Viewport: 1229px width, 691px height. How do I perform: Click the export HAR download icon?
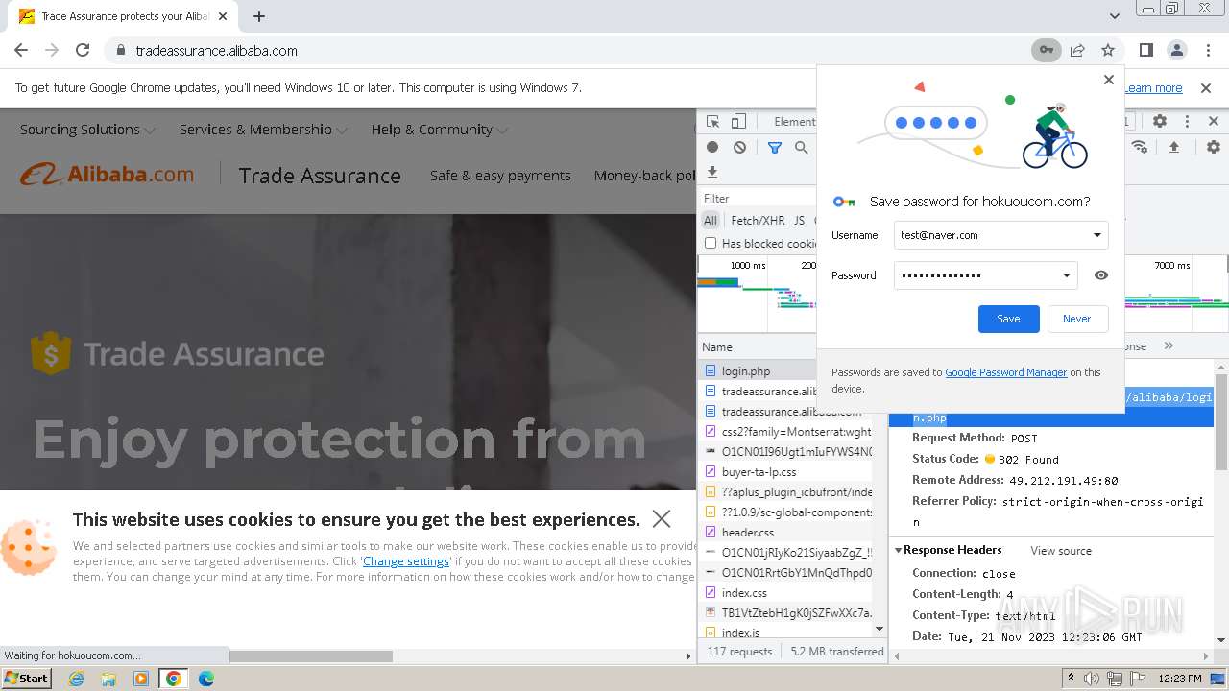[712, 172]
